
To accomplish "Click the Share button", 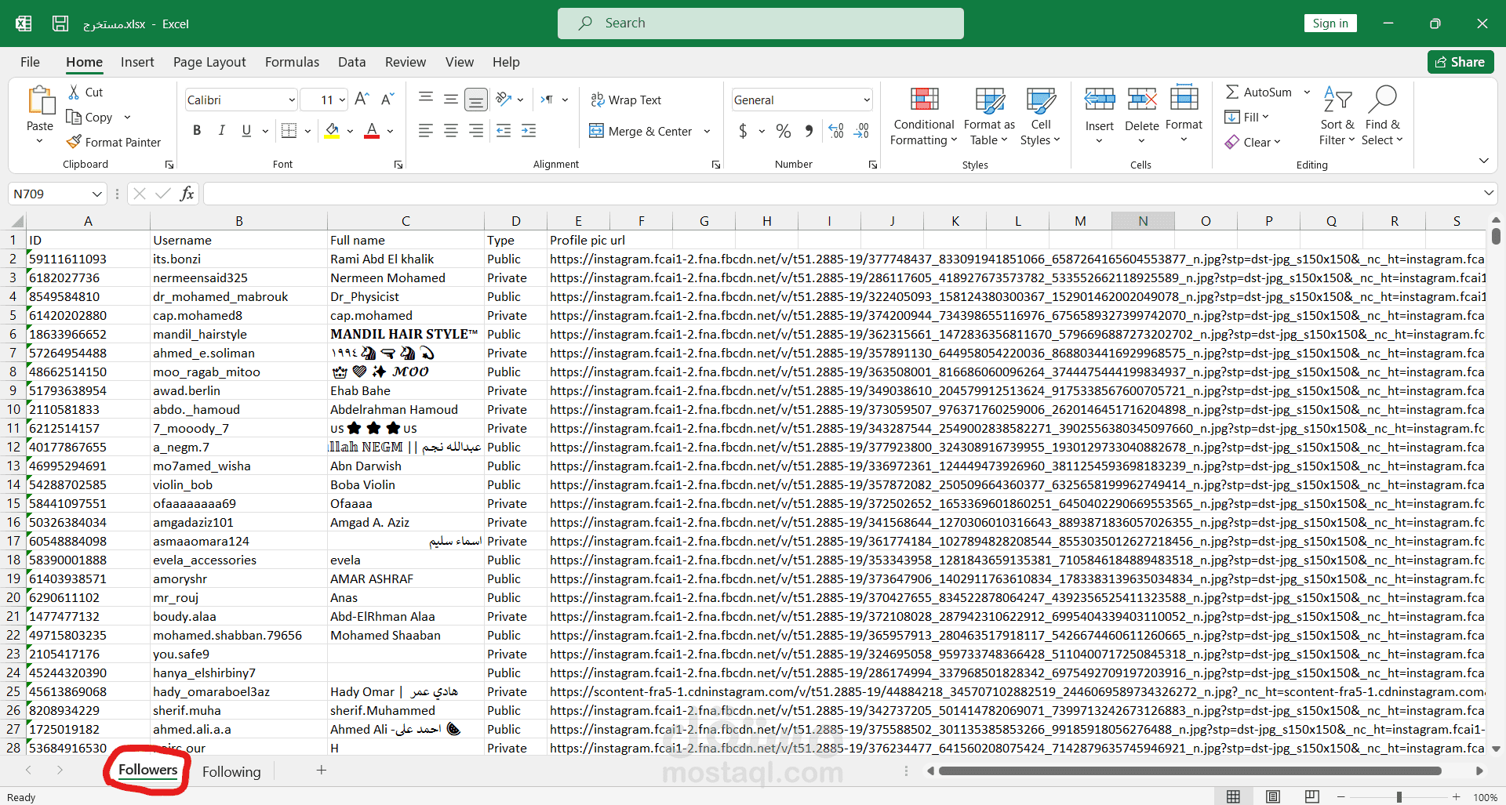I will [x=1461, y=62].
